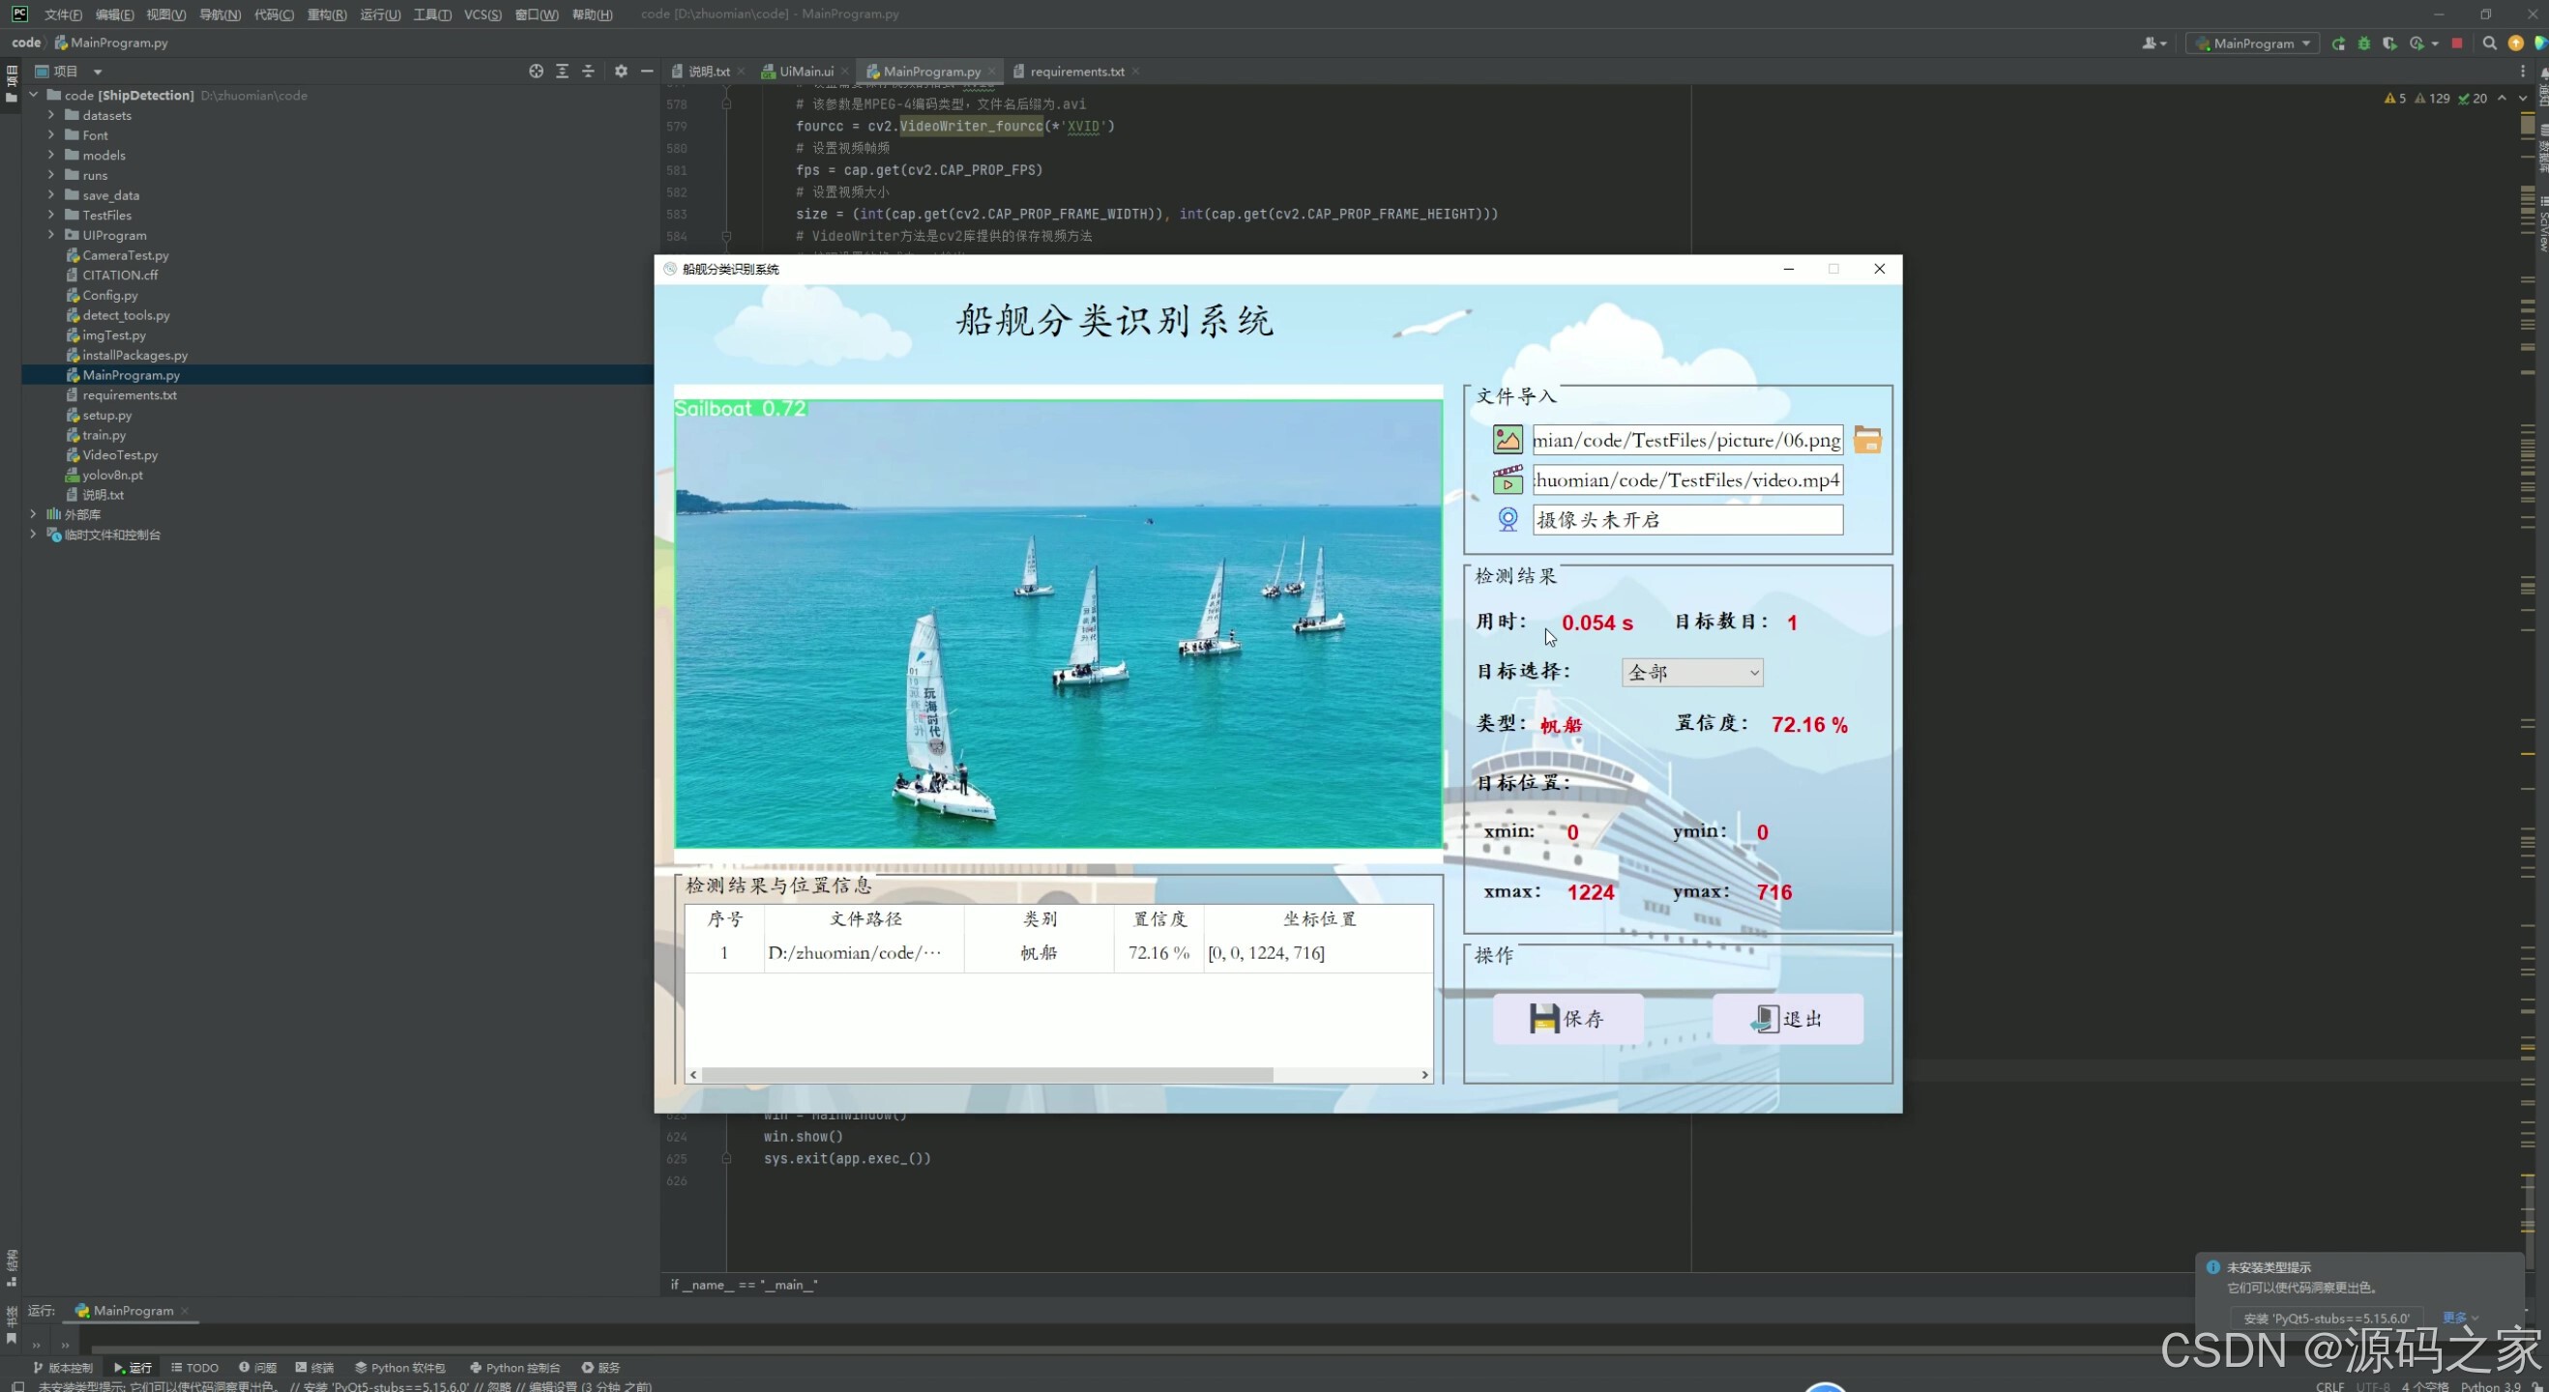The height and width of the screenshot is (1392, 2549).
Task: Click the 保存 save button
Action: tap(1567, 1018)
